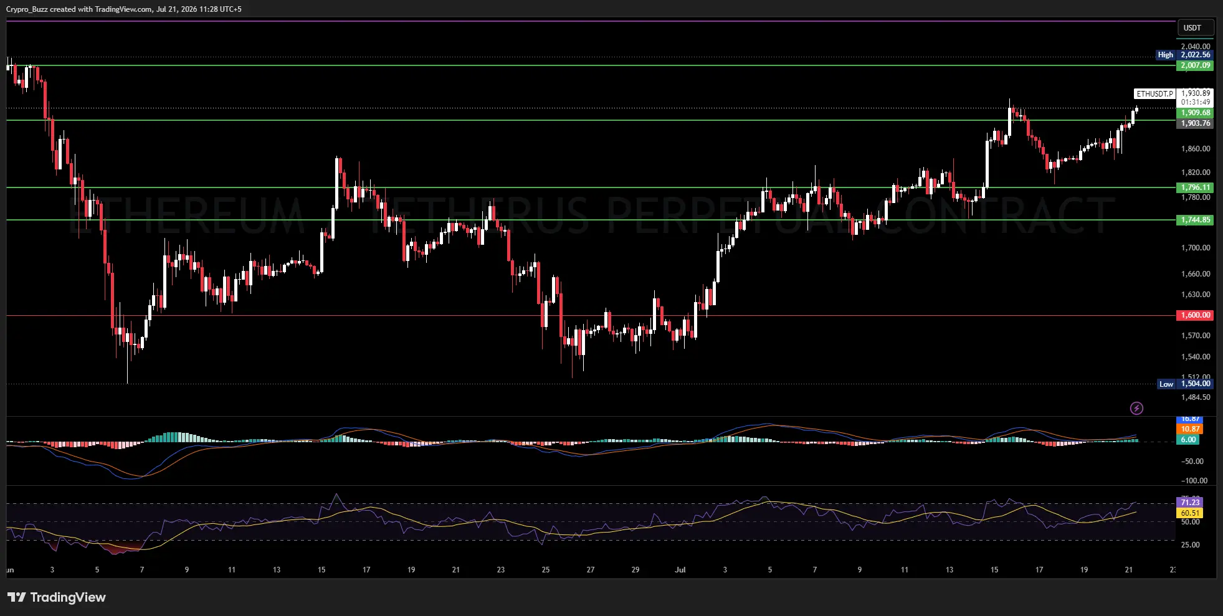Click the Jul label on the time axis
1223x616 pixels.
click(680, 570)
